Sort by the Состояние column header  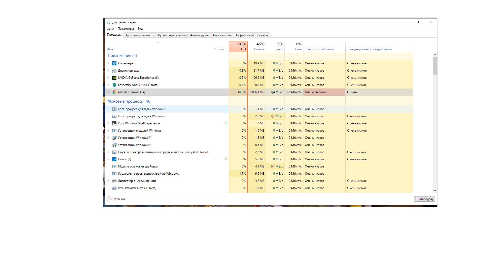220,47
